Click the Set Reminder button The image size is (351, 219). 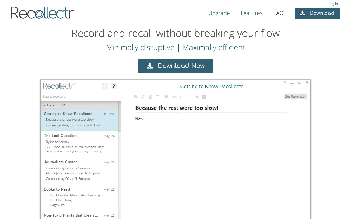295,96
